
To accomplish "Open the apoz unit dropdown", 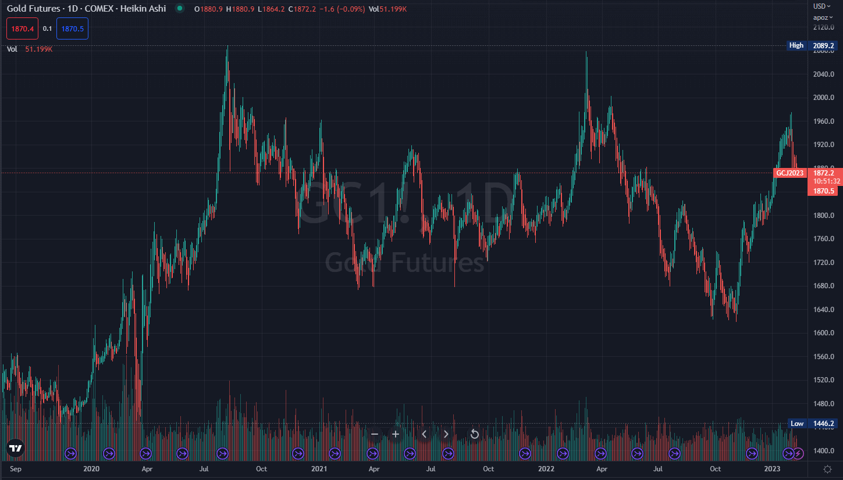I will point(823,17).
